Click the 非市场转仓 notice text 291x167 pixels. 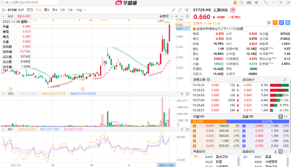pos(220,29)
